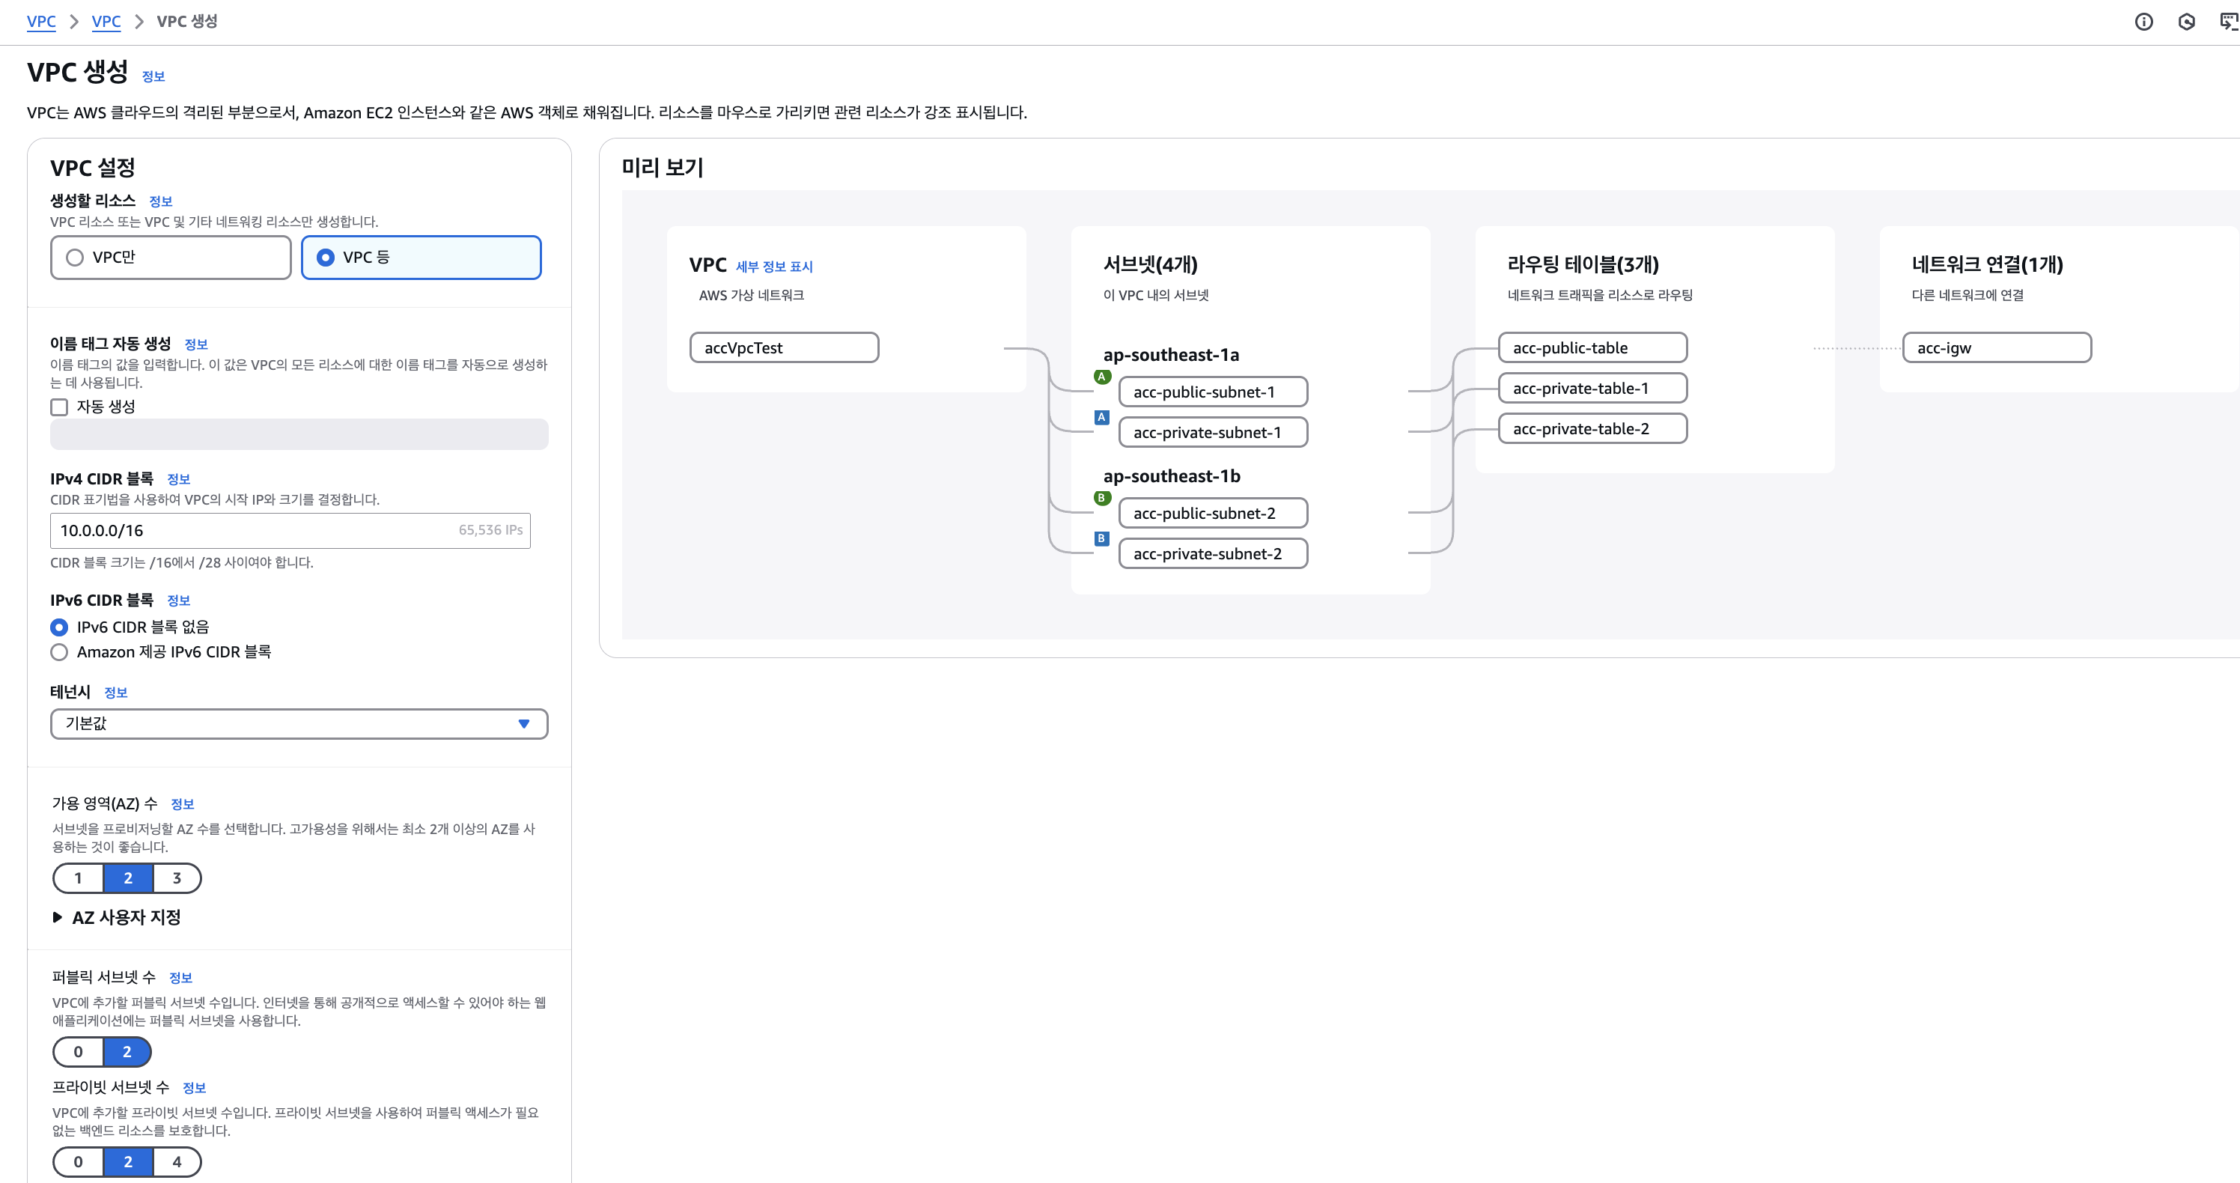The image size is (2240, 1183).
Task: Select the VPC만 radio option
Action: [x=76, y=258]
